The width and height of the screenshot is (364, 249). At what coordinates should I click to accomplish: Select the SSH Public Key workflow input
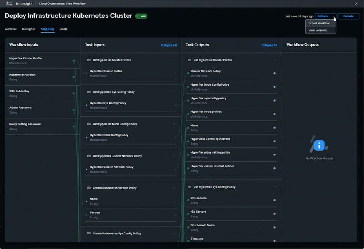pyautogui.click(x=42, y=94)
